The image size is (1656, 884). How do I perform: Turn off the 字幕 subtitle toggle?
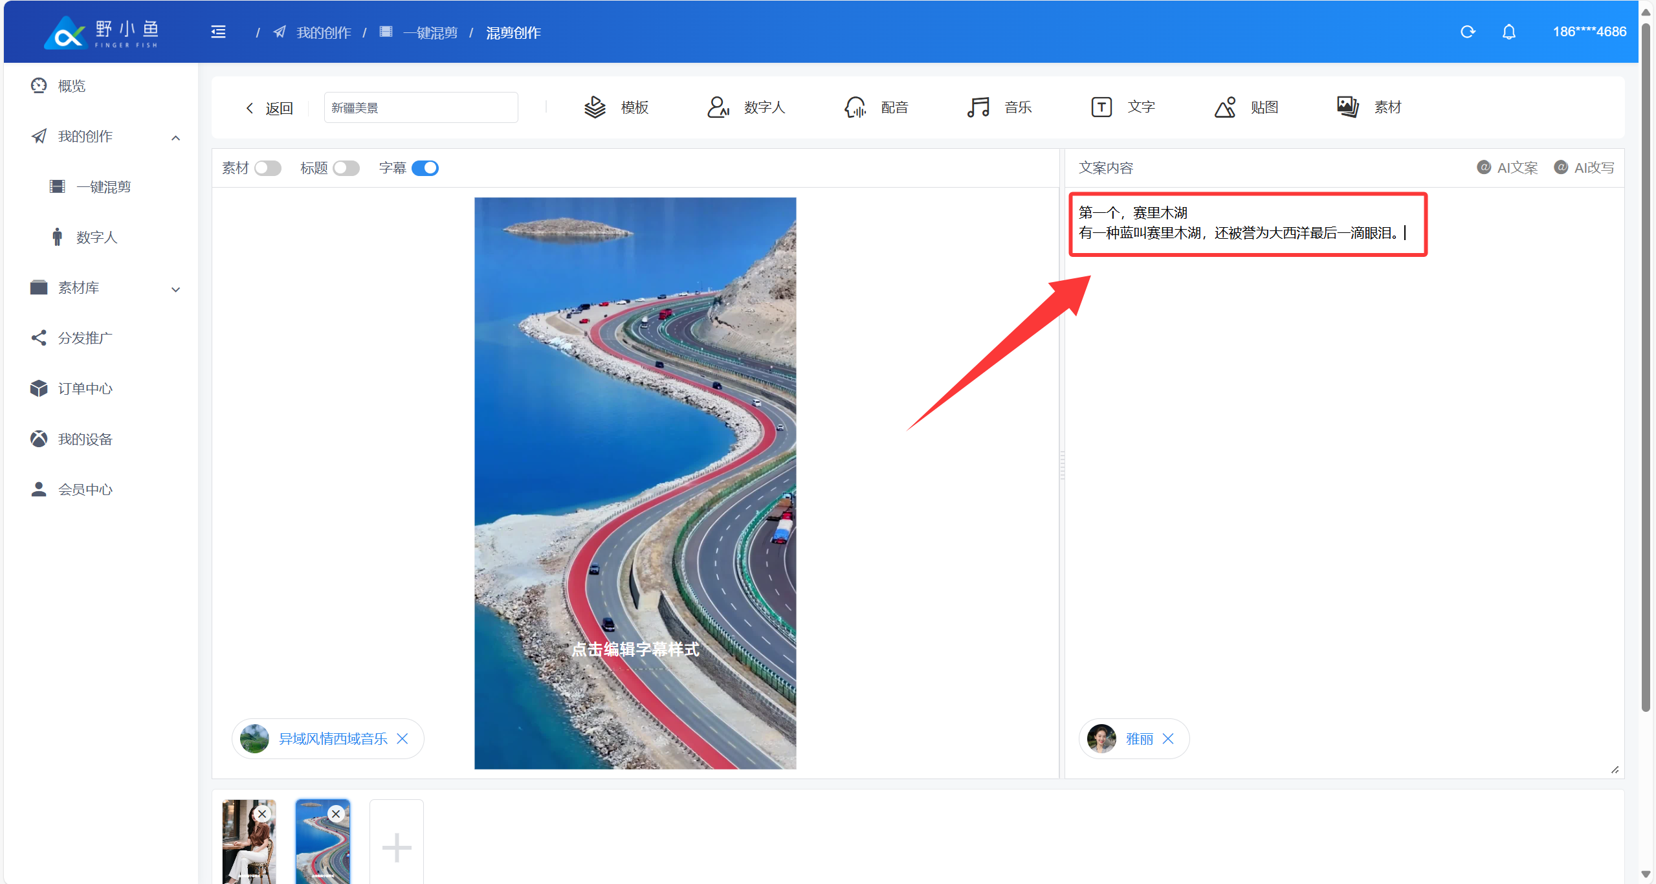tap(425, 168)
